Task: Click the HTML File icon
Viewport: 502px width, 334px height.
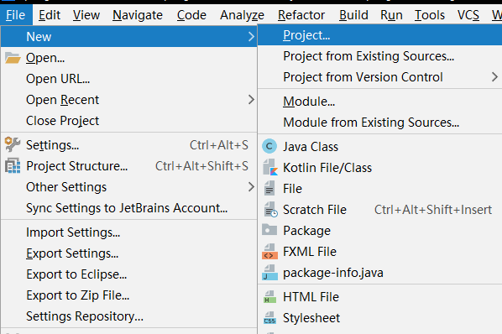Action: point(269,296)
